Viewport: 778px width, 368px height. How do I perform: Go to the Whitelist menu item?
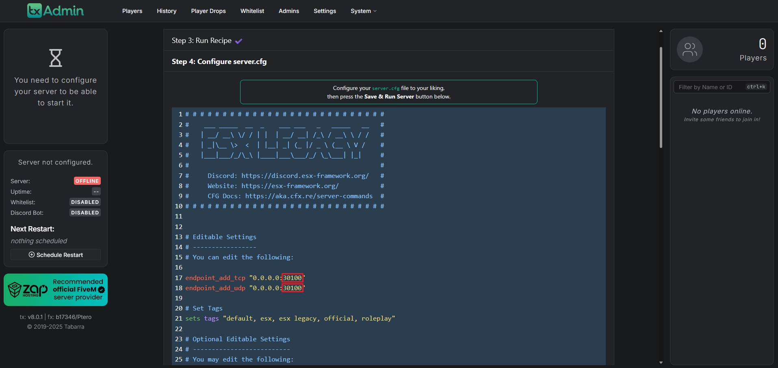coord(252,11)
